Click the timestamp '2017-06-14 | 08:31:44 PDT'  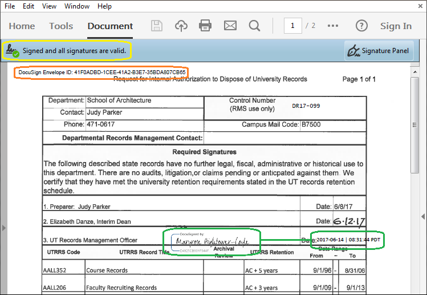coord(348,240)
